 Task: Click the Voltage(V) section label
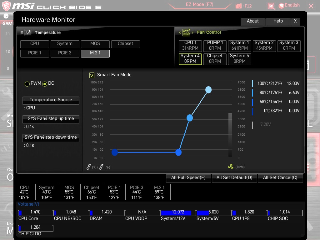click(x=28, y=204)
